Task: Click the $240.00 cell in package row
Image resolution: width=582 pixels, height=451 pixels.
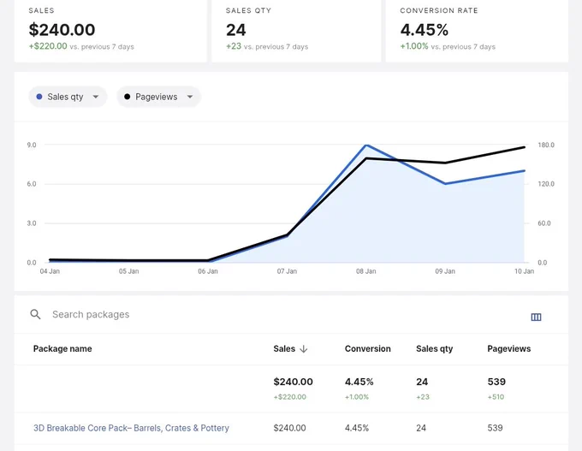Action: coord(289,428)
